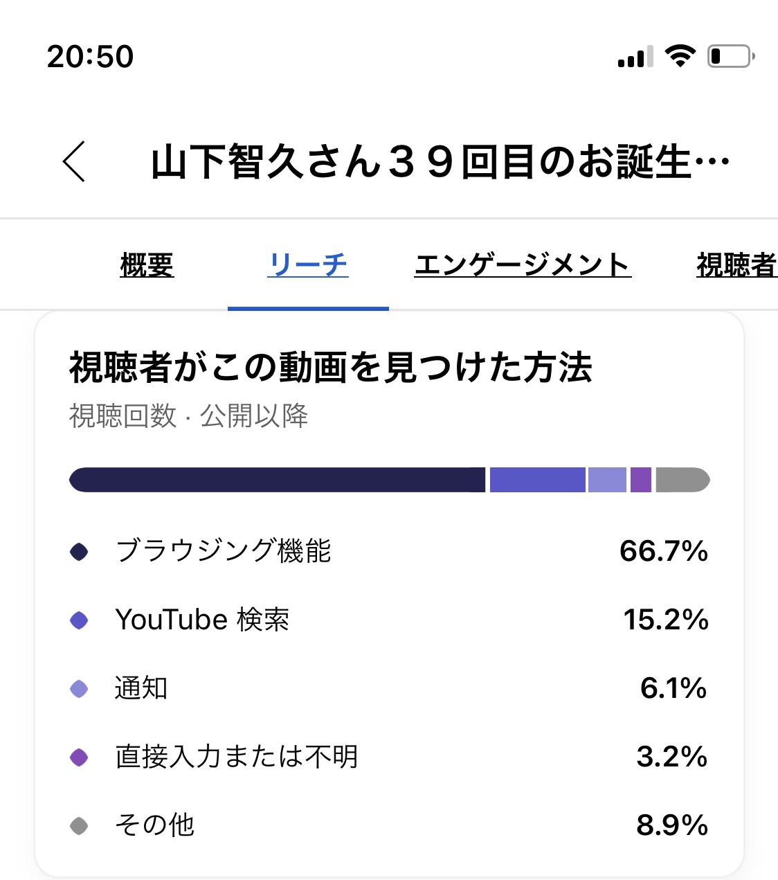The image size is (778, 880).
Task: Open the 概要 tab
Action: click(x=147, y=265)
